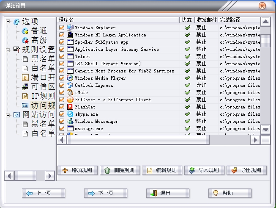Toggle the Telnet rule checkbox
This screenshot has width=276, height=208.
tap(62, 56)
